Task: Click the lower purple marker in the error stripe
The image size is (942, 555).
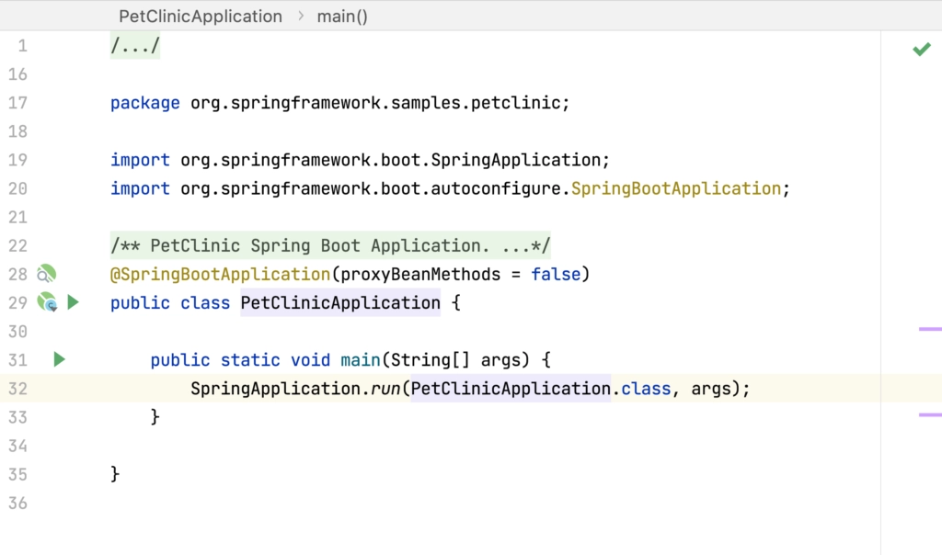Action: tap(930, 414)
